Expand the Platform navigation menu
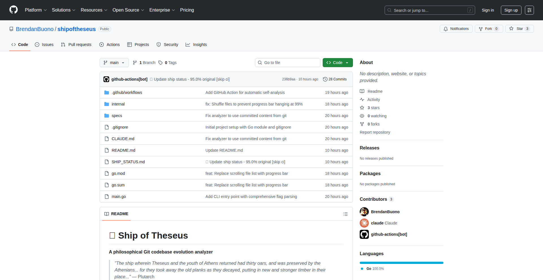 click(36, 10)
